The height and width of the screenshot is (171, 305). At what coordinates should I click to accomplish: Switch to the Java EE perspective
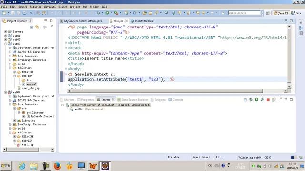[x=281, y=13]
